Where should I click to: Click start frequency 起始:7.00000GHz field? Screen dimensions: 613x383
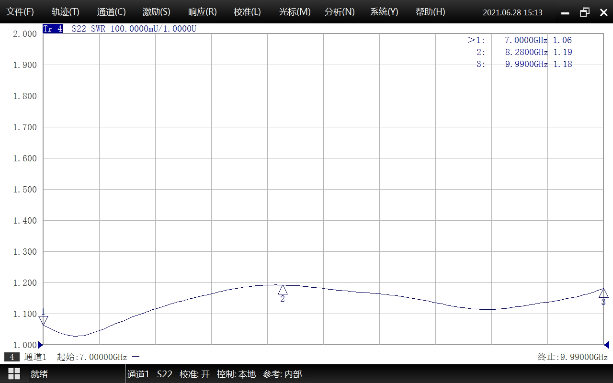coord(91,357)
